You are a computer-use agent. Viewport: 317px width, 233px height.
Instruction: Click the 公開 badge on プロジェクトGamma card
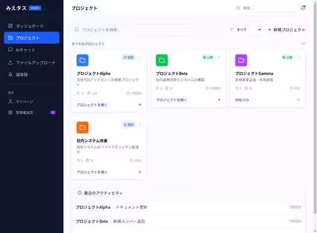[x=287, y=58]
